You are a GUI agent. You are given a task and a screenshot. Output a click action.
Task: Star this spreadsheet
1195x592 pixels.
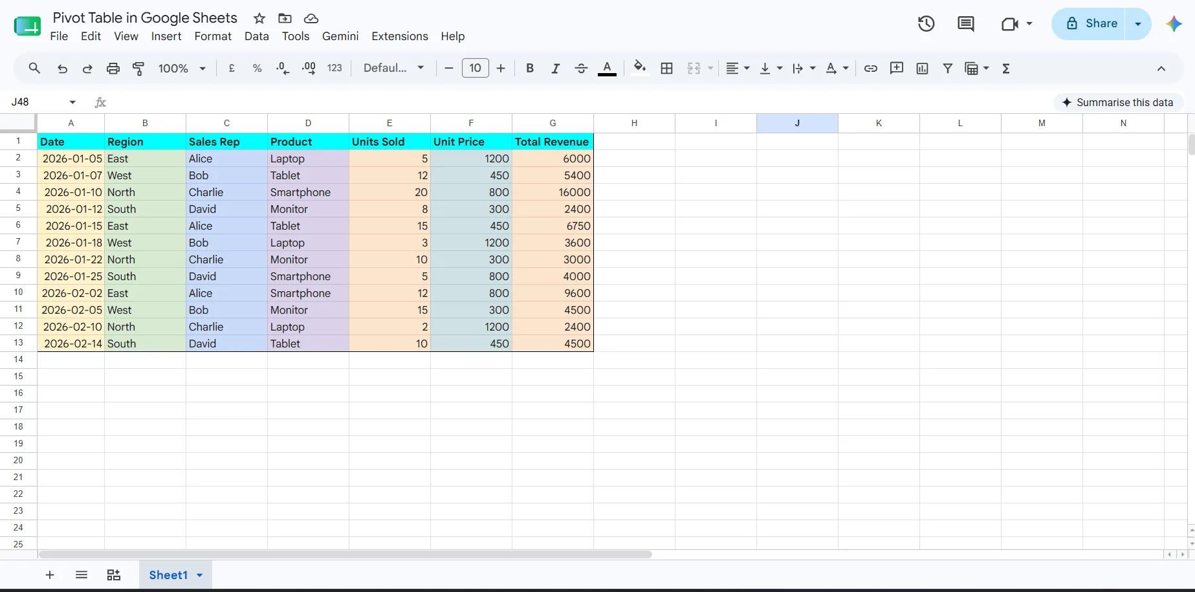[259, 18]
